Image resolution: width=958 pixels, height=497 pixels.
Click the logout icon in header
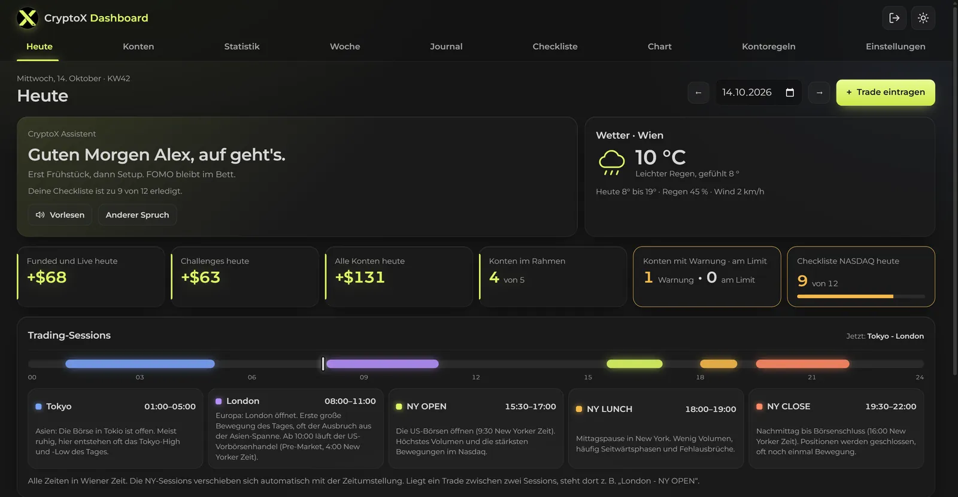click(x=894, y=18)
